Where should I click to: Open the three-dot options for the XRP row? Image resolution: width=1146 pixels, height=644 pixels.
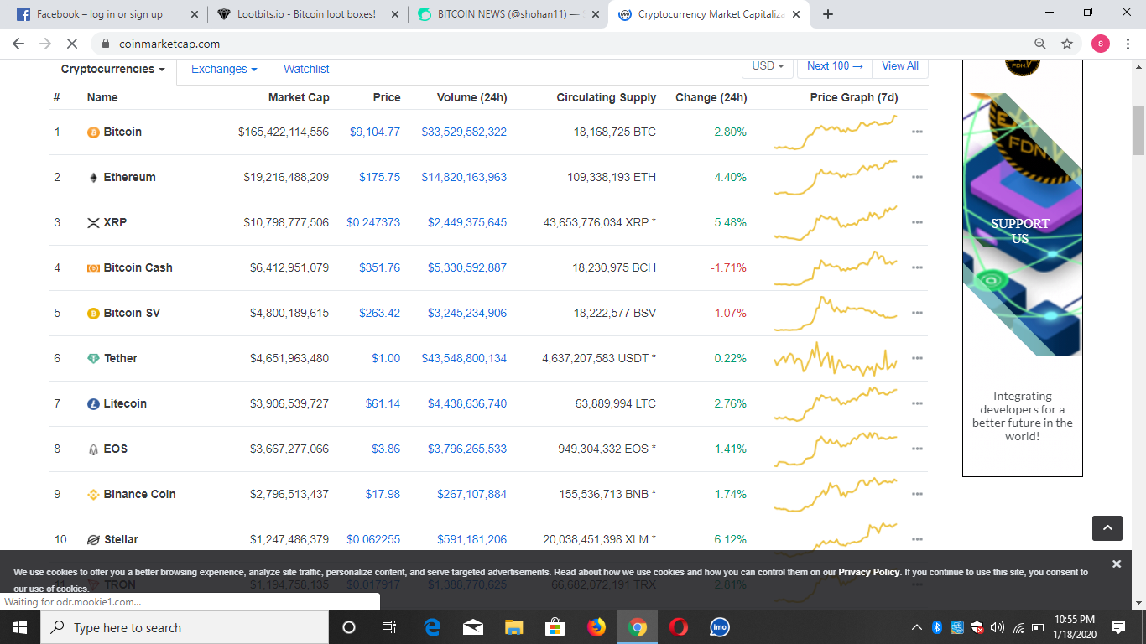[917, 222]
